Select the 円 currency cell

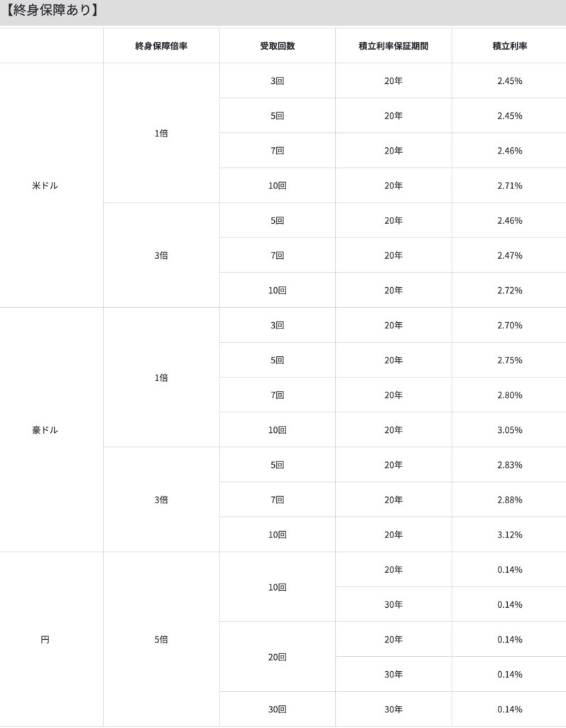[x=45, y=639]
